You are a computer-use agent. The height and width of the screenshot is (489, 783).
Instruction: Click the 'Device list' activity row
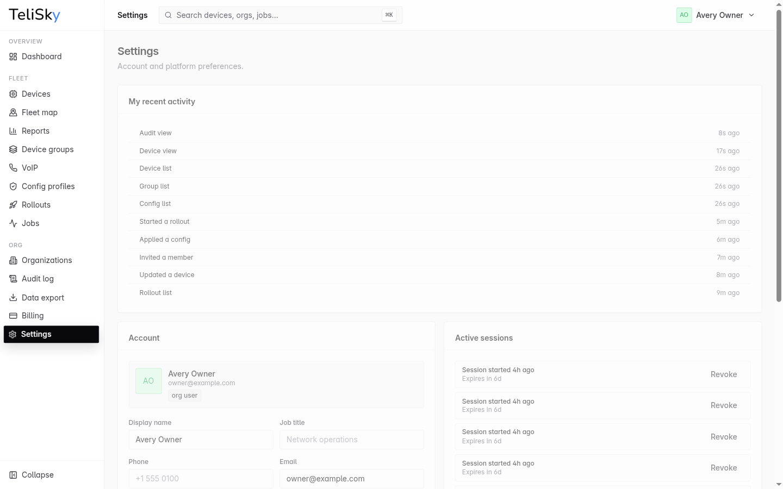(439, 168)
